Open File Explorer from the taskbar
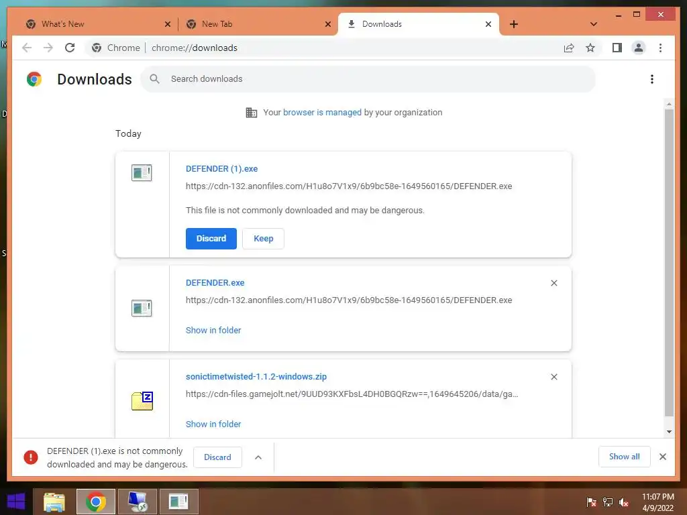 [x=54, y=502]
